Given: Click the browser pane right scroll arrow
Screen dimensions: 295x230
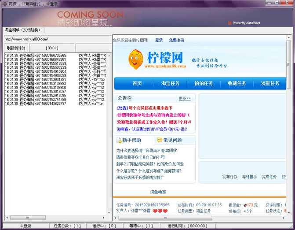Looking at the screenshot, I should (283, 218).
